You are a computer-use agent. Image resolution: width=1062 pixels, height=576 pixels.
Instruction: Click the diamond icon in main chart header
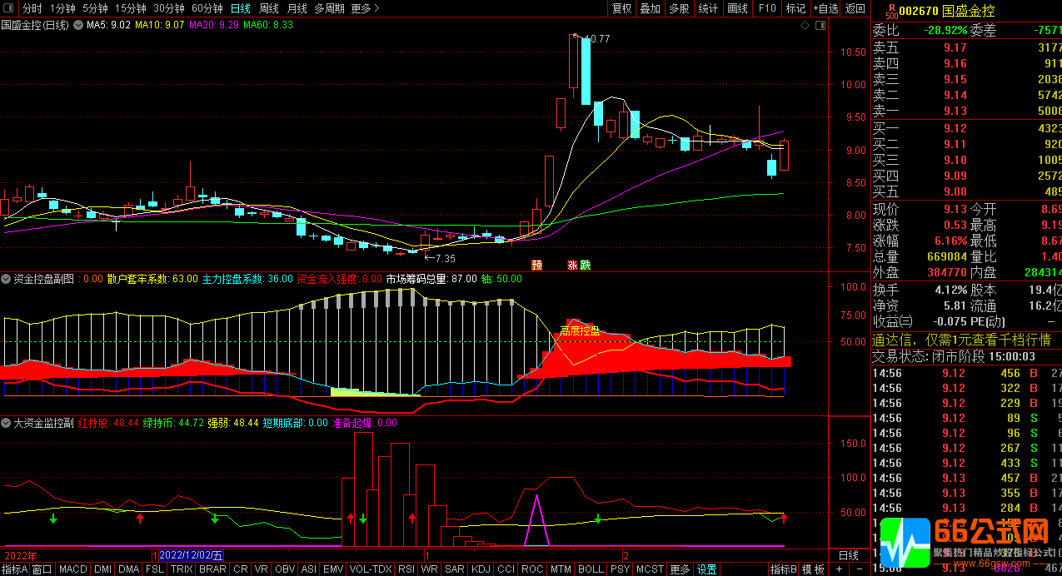click(805, 26)
